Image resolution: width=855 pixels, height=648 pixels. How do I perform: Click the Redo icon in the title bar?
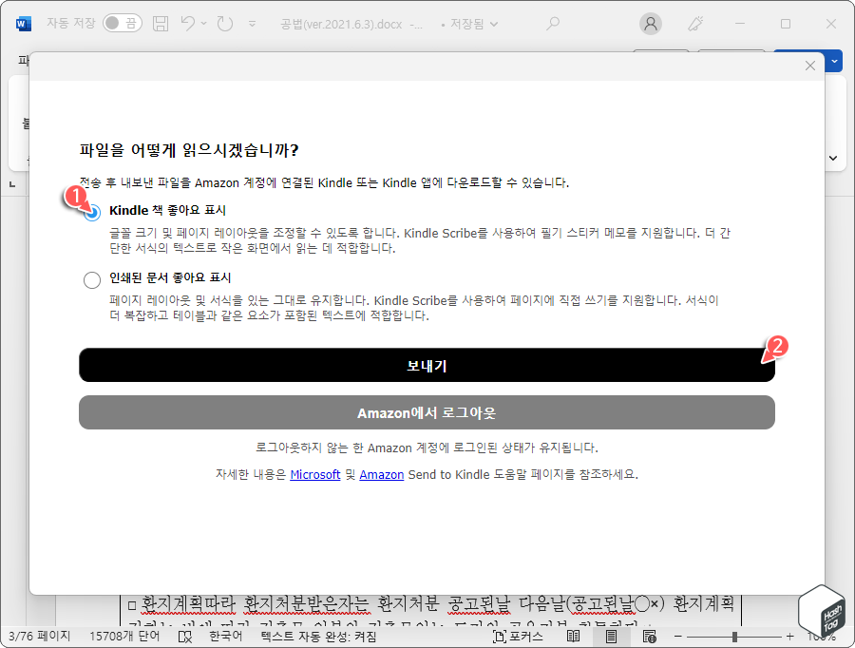pyautogui.click(x=224, y=23)
